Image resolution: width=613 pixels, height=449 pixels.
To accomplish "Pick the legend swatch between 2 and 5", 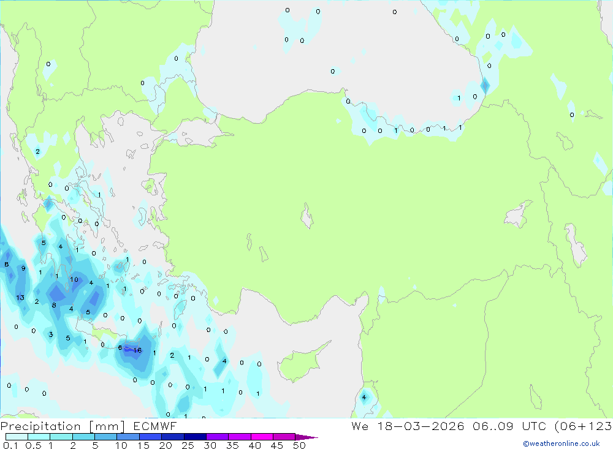I will click(83, 437).
